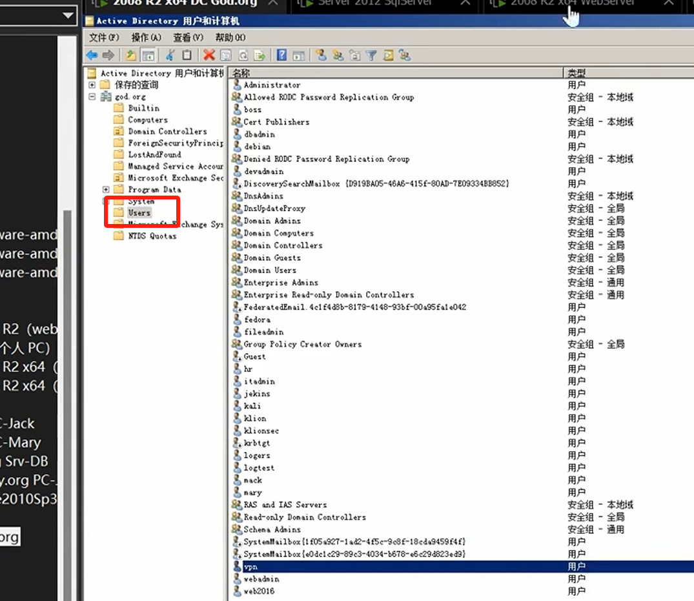
Task: Open Properties via toolbar icon
Action: pyautogui.click(x=226, y=56)
